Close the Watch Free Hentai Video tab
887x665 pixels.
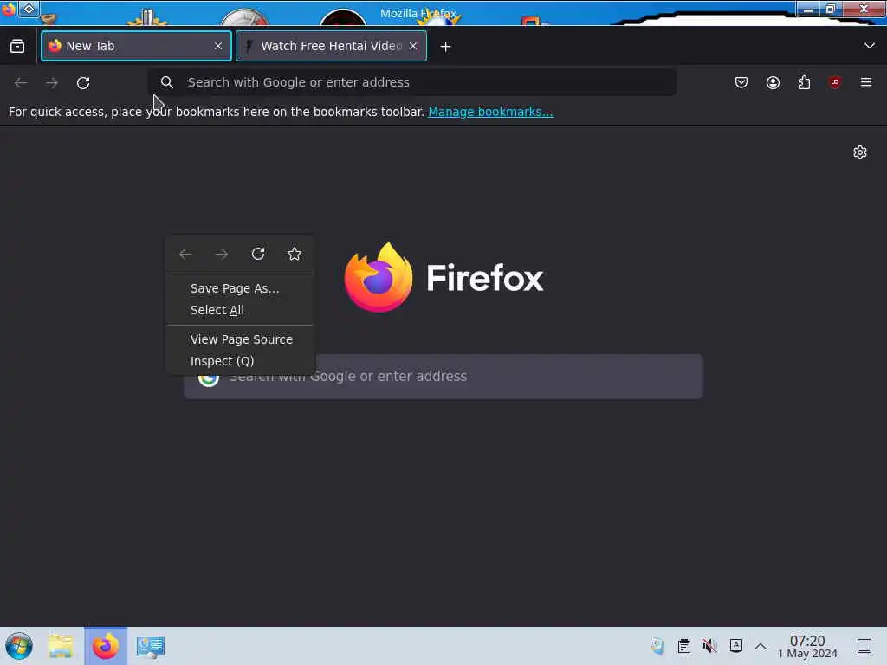(x=413, y=46)
